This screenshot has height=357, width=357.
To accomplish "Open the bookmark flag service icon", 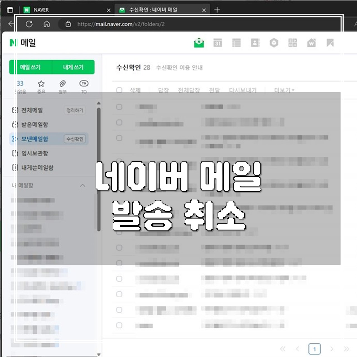I will [x=330, y=43].
